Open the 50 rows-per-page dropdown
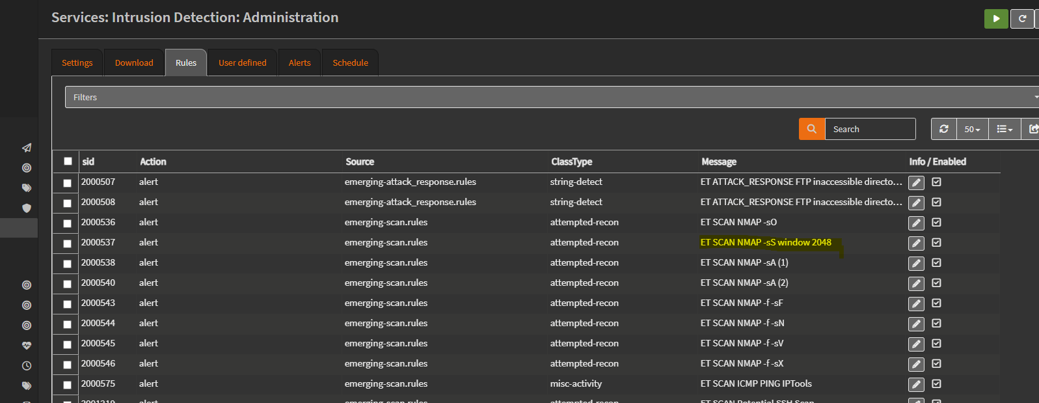 (972, 129)
